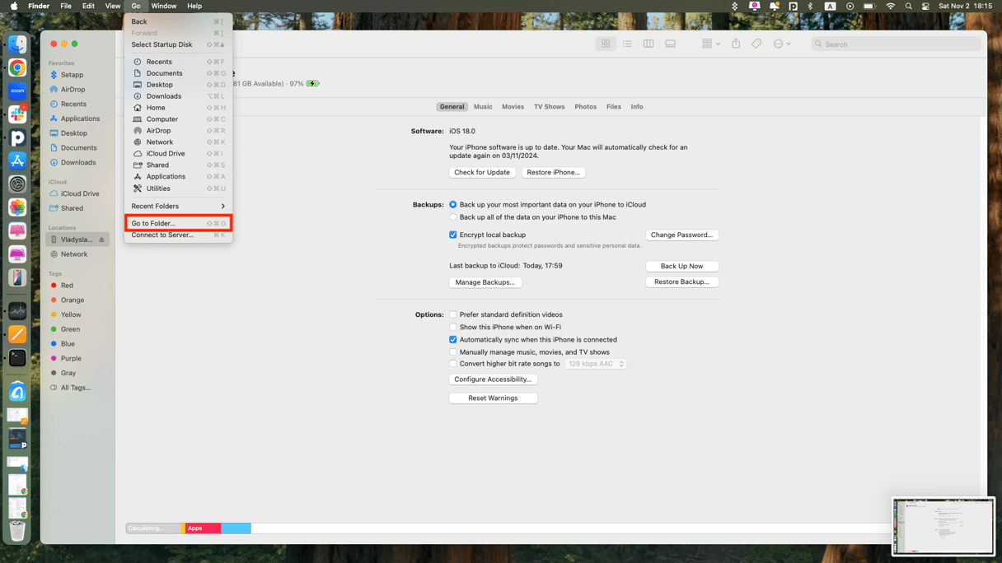Open Spotlight search in the menu bar
The height and width of the screenshot is (563, 1002).
(x=908, y=7)
